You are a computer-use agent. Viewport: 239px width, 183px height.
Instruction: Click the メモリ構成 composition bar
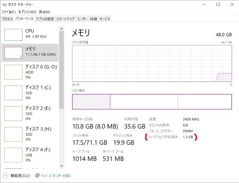(x=152, y=102)
